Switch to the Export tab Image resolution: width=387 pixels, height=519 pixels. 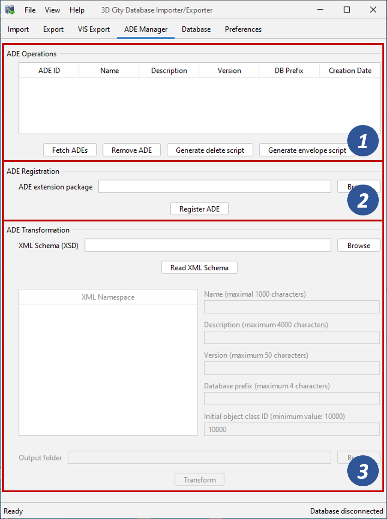tap(54, 30)
